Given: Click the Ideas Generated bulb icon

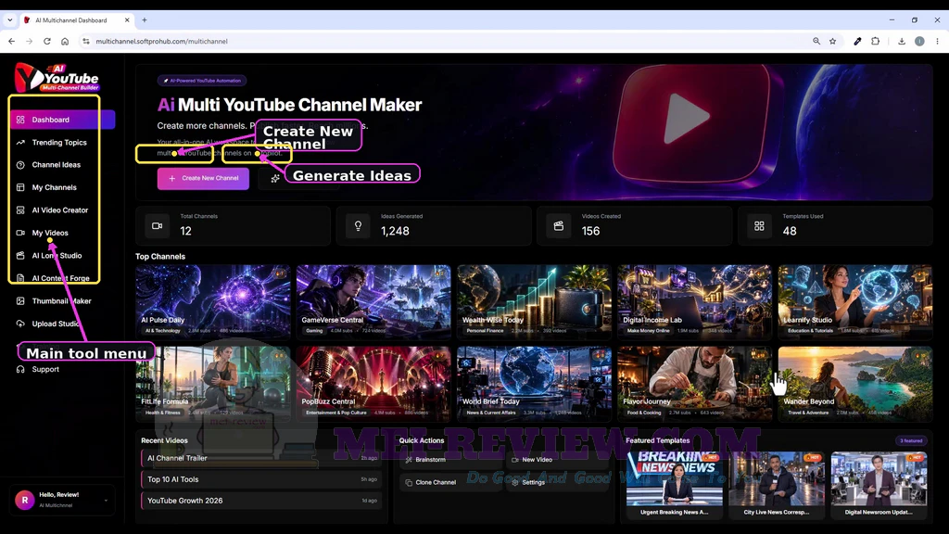Looking at the screenshot, I should click(x=359, y=226).
